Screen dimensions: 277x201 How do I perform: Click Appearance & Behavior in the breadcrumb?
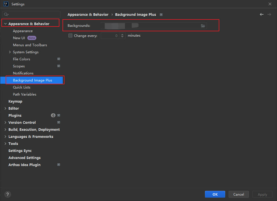tap(88, 14)
